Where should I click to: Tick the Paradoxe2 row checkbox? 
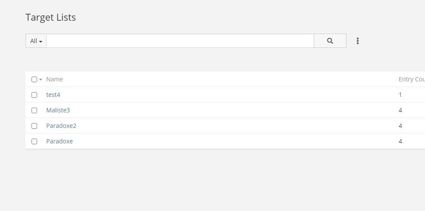pos(34,126)
